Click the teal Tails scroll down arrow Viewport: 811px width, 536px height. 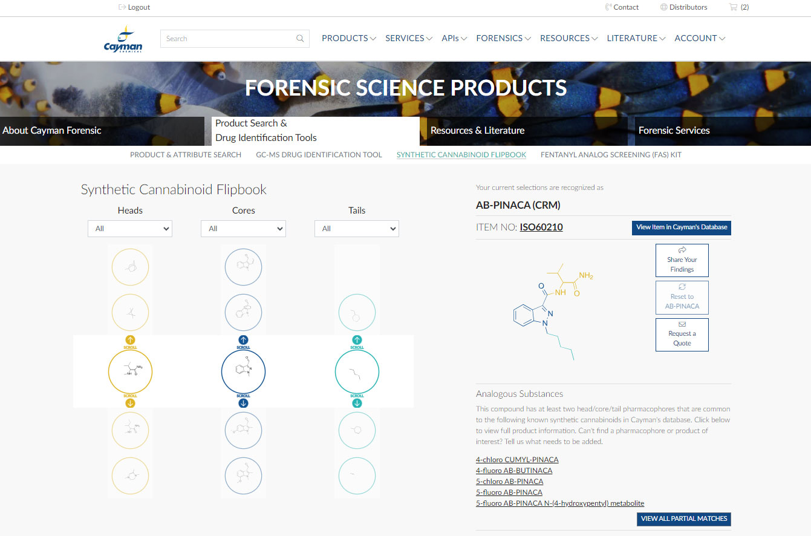click(x=357, y=403)
